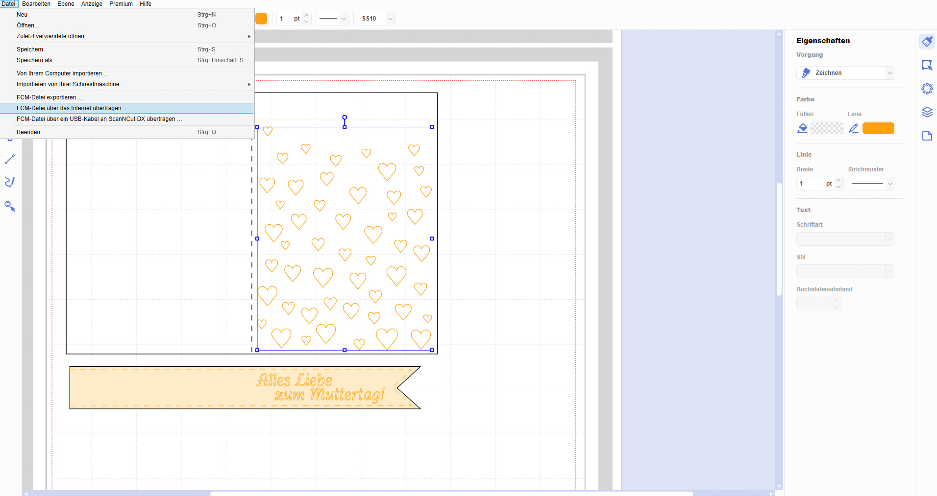Open the Bearbeiten menu
This screenshot has height=496, width=937.
tap(36, 4)
